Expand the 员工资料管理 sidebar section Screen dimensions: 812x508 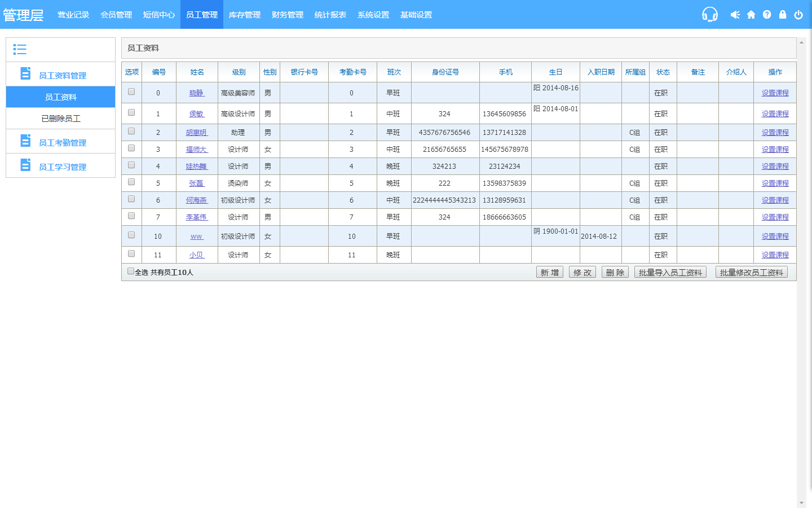pyautogui.click(x=62, y=76)
